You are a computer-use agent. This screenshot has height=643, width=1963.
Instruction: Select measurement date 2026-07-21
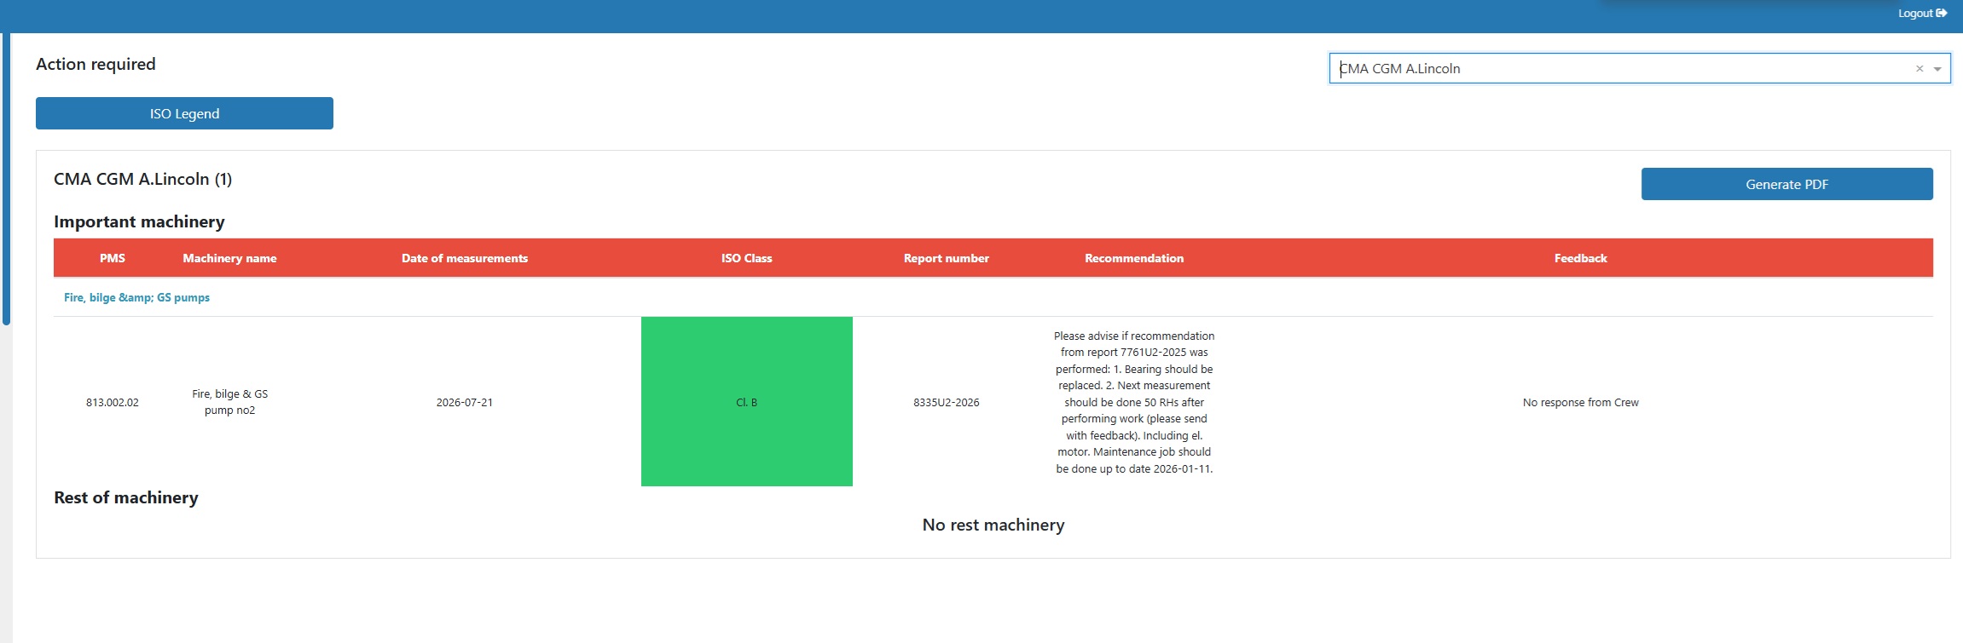tap(465, 402)
